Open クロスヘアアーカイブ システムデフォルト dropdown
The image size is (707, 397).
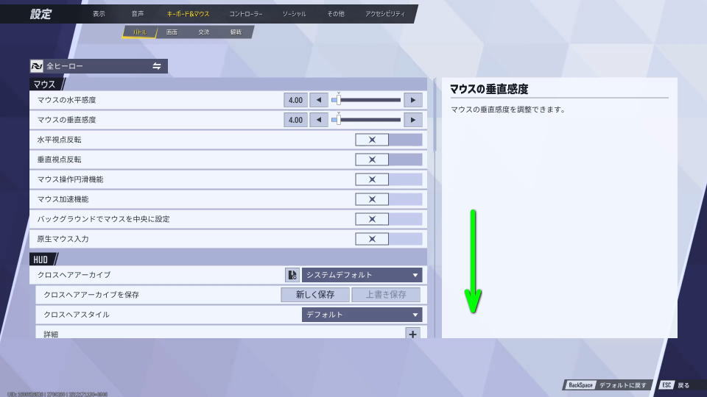click(x=362, y=275)
